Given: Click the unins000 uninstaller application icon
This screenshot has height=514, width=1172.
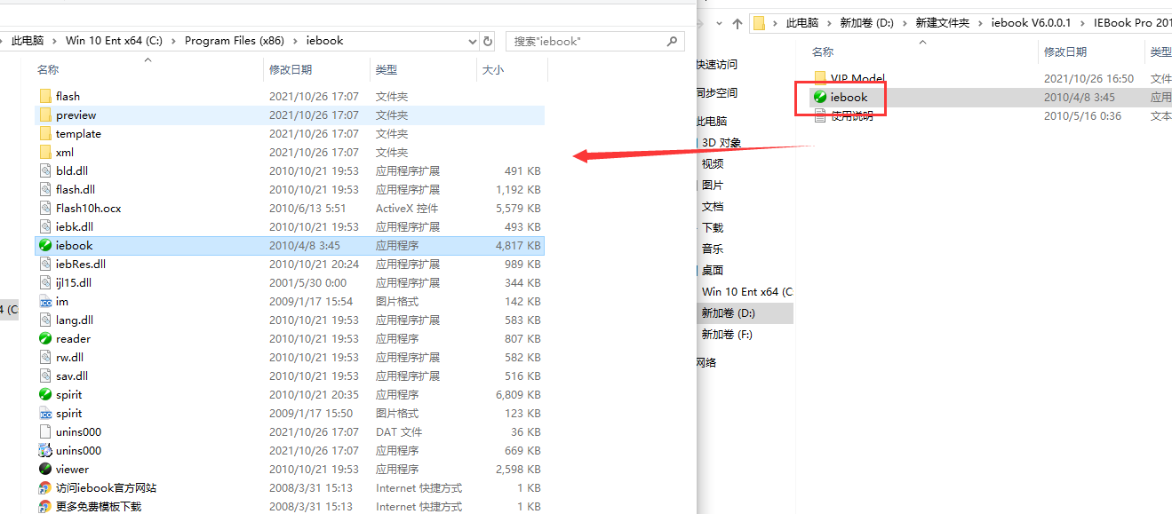Looking at the screenshot, I should coord(45,450).
